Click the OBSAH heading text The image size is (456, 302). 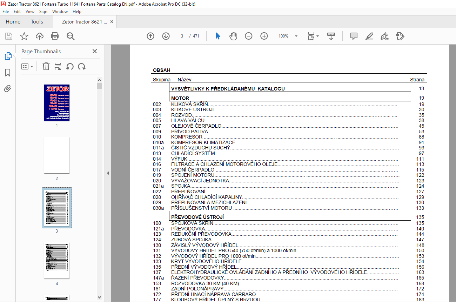point(162,70)
